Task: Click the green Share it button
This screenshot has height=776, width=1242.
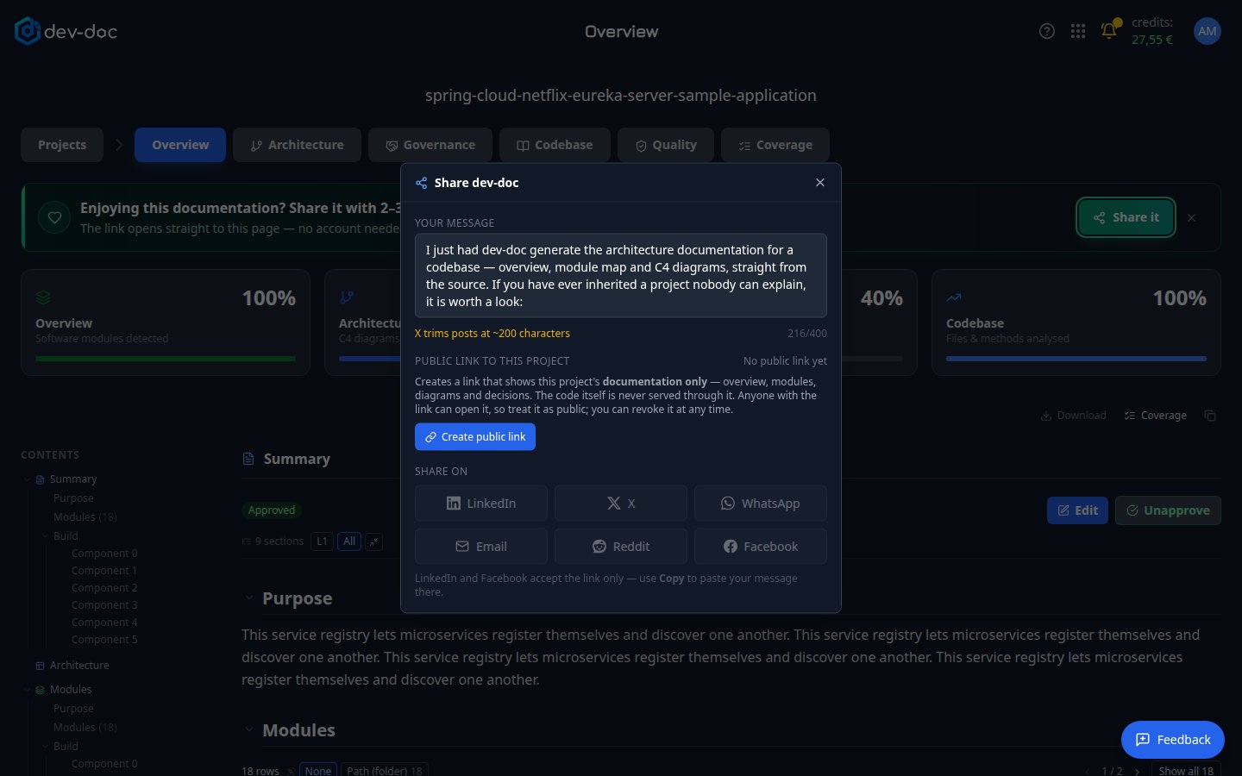Action: 1126,217
